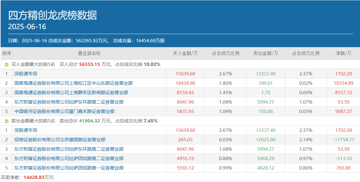Click the net amount -11758.77 cell
360x182 pixels.
(343, 140)
